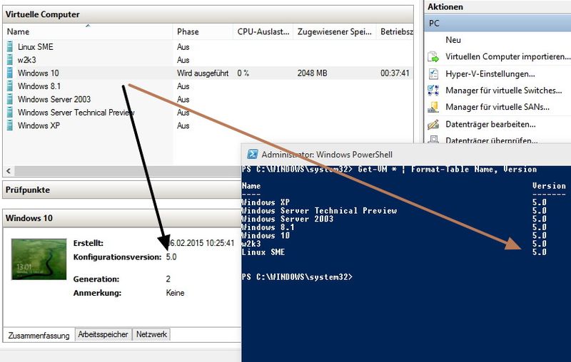
Task: Open Manager für virtuelle Switches
Action: 504,90
